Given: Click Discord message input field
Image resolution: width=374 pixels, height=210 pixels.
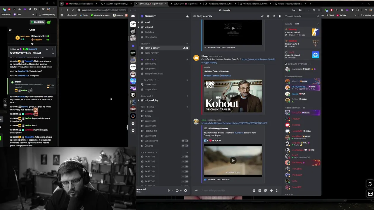Looking at the screenshot, I should [225, 190].
